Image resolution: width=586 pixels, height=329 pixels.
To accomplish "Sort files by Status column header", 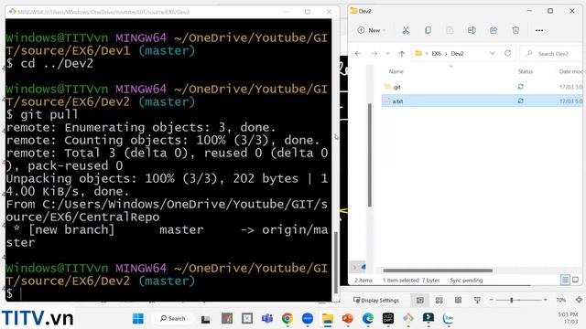I will point(525,71).
